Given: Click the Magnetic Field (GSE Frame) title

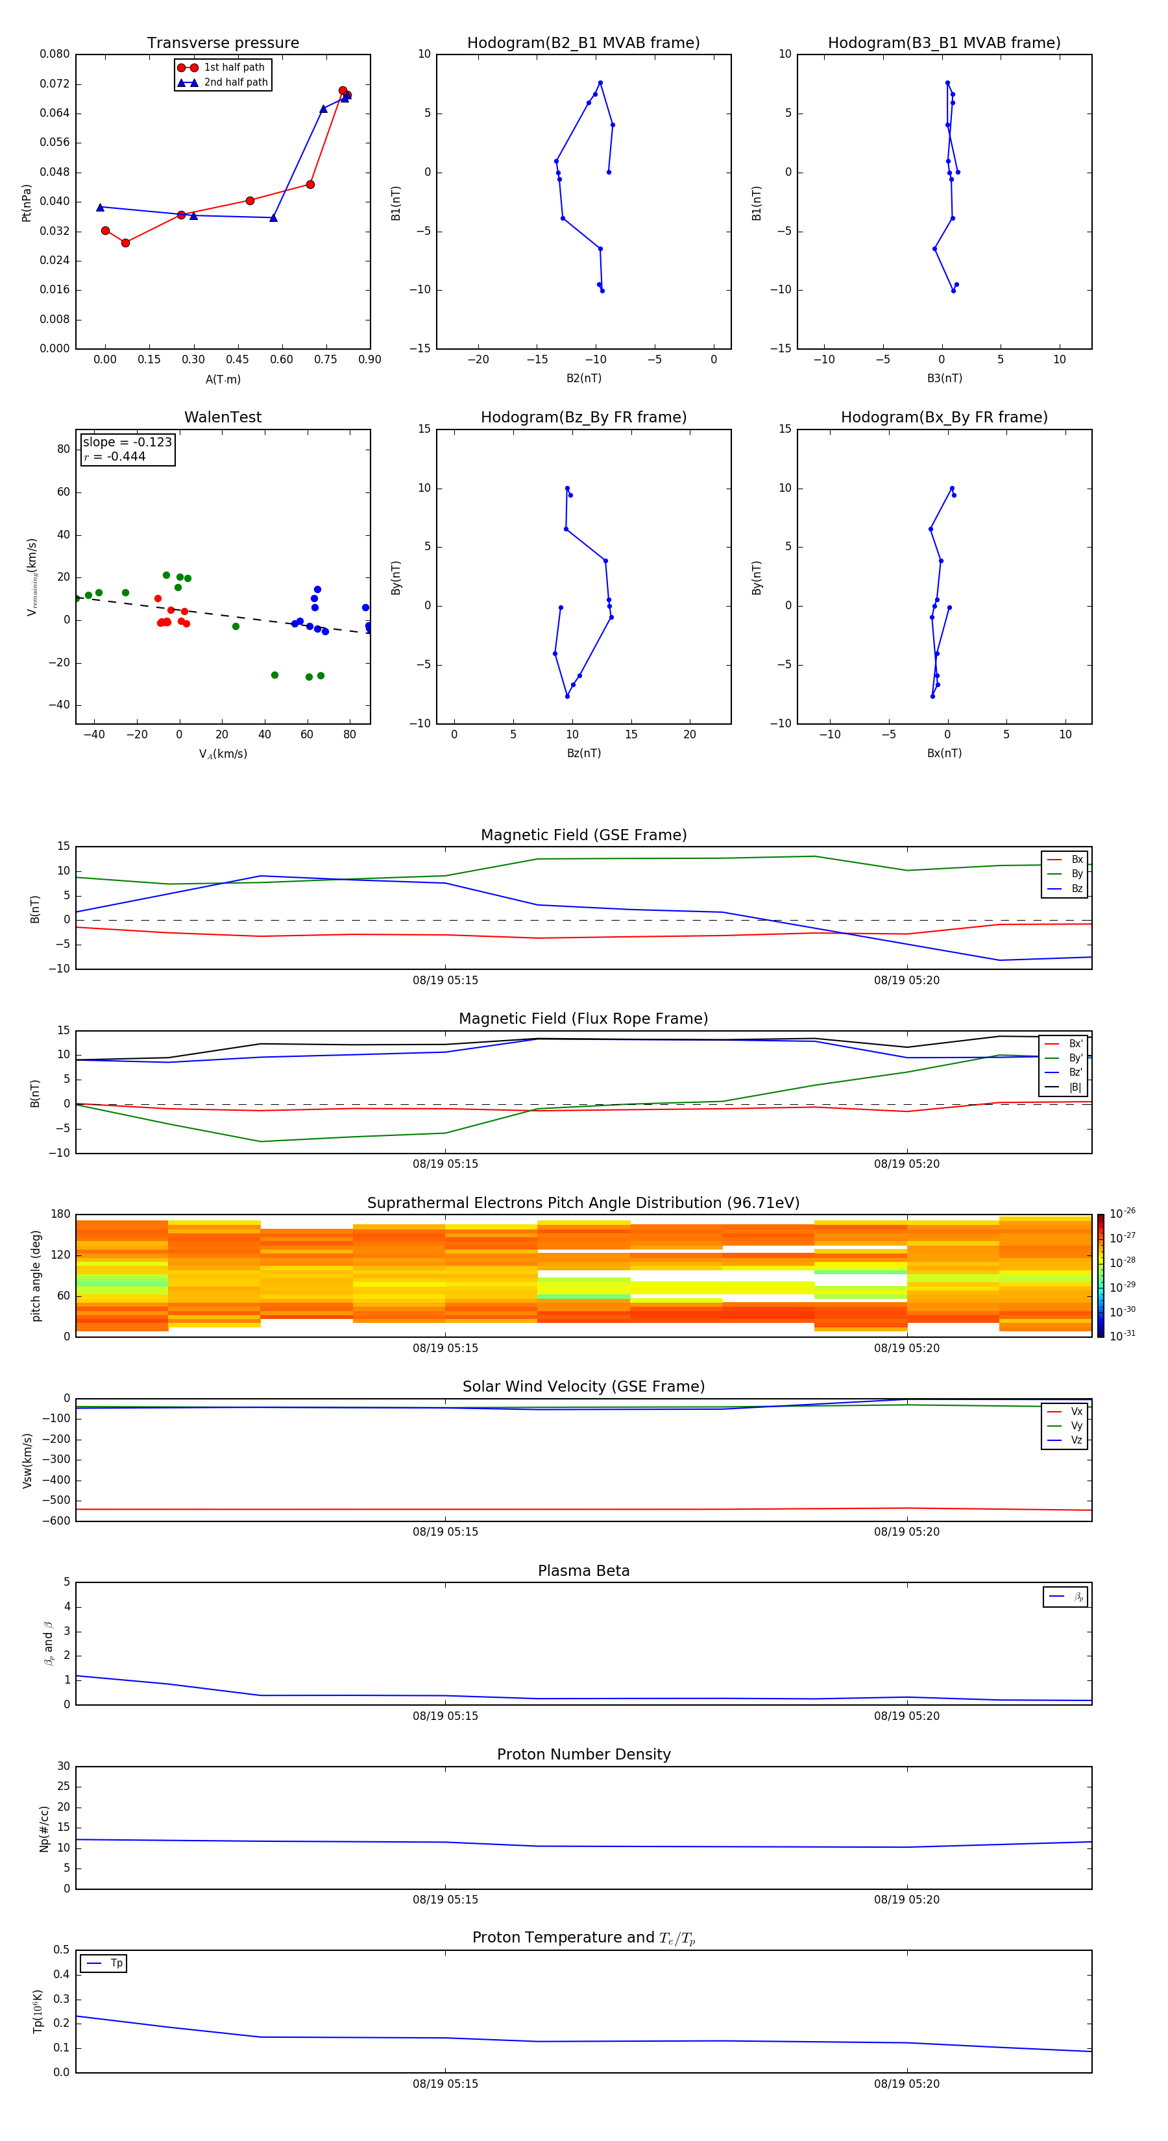Looking at the screenshot, I should point(583,835).
